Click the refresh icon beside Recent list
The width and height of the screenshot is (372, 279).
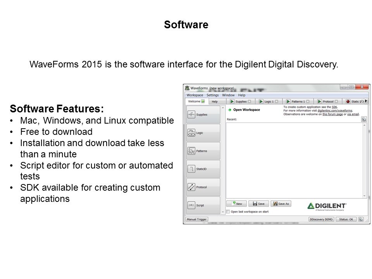point(363,119)
